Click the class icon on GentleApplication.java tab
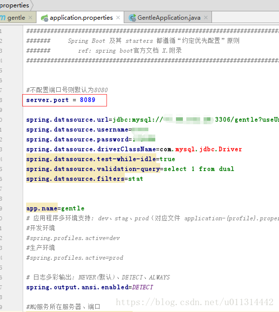 click(132, 18)
